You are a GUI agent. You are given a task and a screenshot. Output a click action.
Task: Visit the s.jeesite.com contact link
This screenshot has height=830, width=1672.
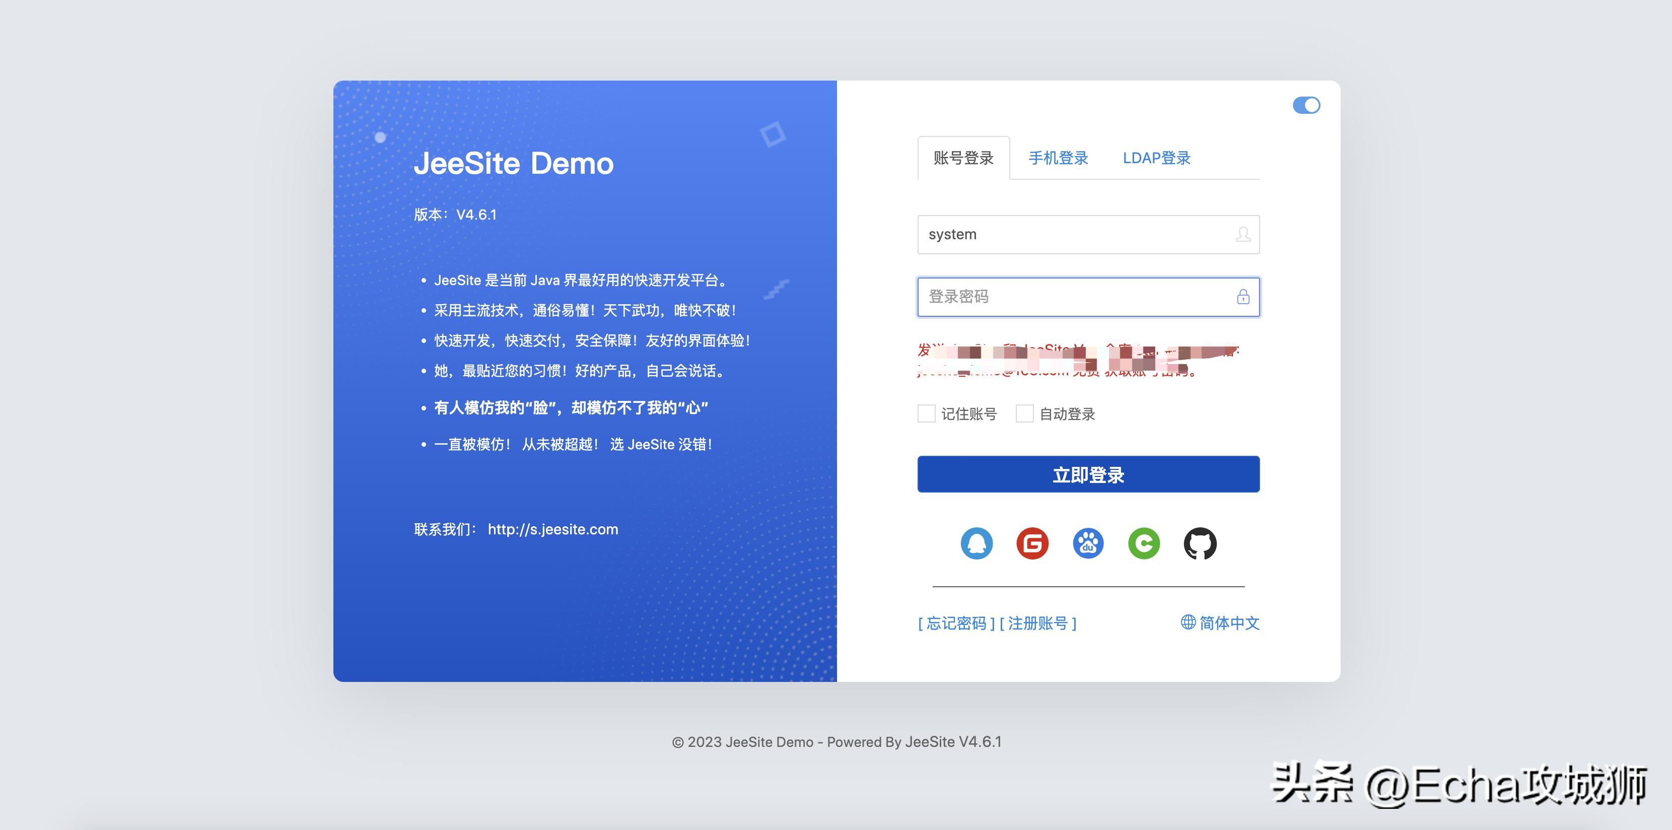click(x=552, y=529)
